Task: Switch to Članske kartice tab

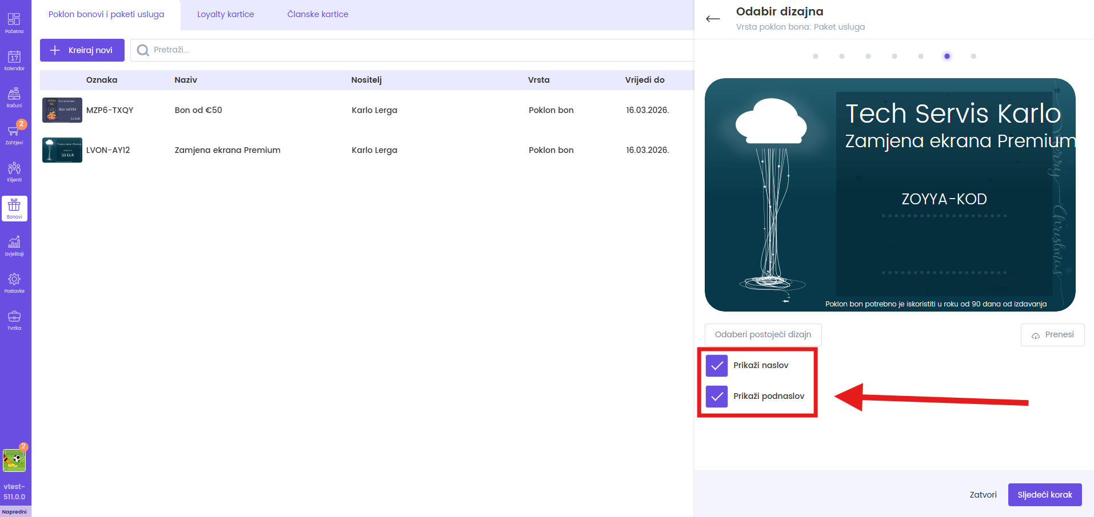Action: (317, 14)
